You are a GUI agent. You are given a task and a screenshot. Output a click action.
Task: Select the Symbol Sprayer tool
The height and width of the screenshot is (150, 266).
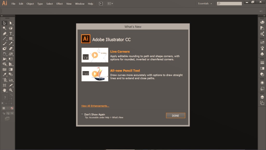click(x=4, y=80)
